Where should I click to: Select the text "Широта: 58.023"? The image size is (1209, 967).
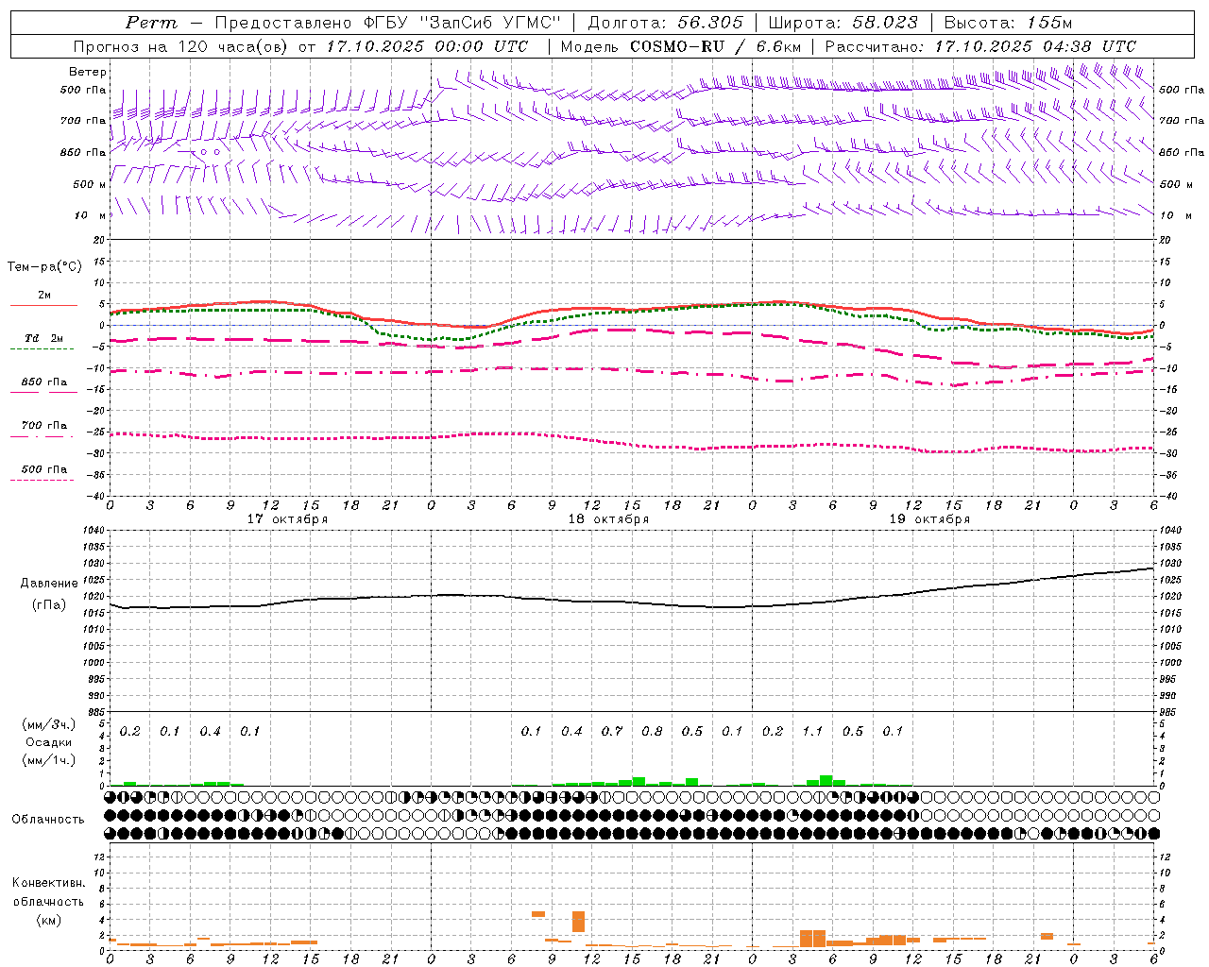843,23
